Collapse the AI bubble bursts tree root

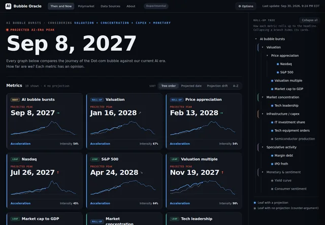(256, 39)
